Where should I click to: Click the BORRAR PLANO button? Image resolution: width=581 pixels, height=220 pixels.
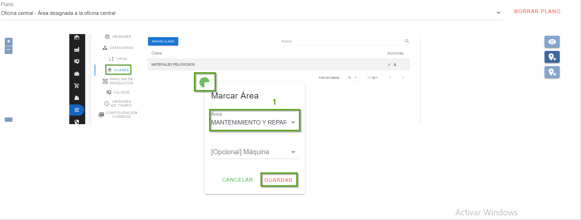tap(537, 11)
